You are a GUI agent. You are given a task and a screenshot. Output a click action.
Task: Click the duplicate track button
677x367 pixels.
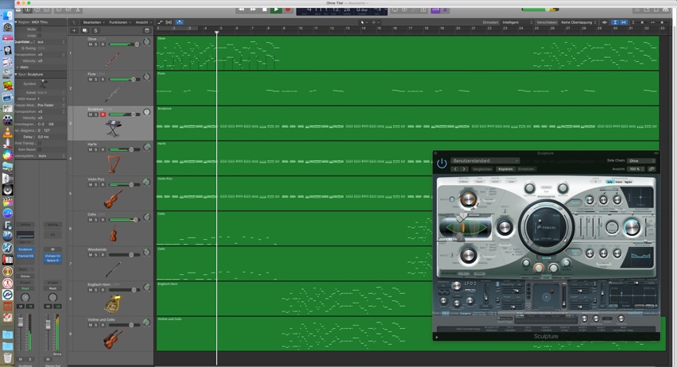coord(84,31)
